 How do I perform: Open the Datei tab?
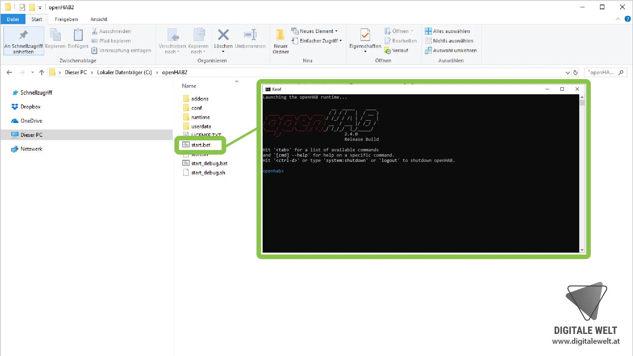coord(13,19)
